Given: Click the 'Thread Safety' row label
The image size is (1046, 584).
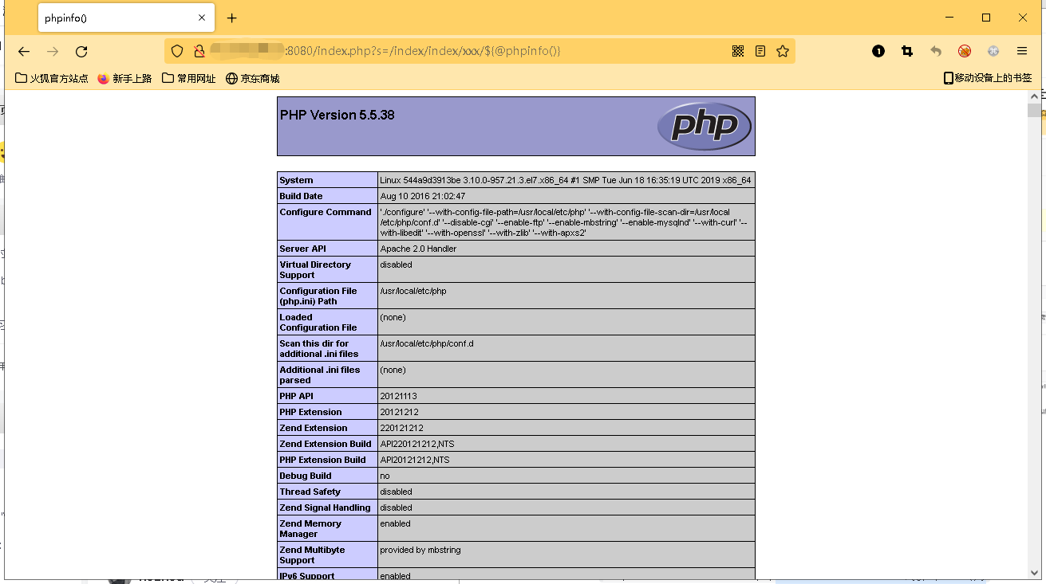Looking at the screenshot, I should click(310, 492).
